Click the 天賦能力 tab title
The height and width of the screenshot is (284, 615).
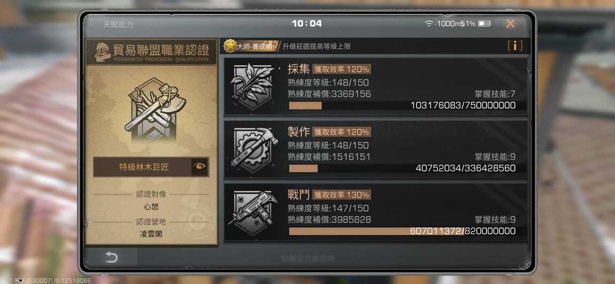click(118, 24)
